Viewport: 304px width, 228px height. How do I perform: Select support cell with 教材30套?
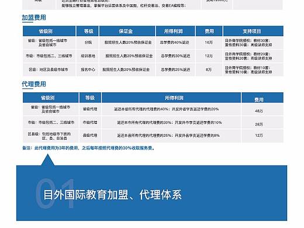[253, 43]
